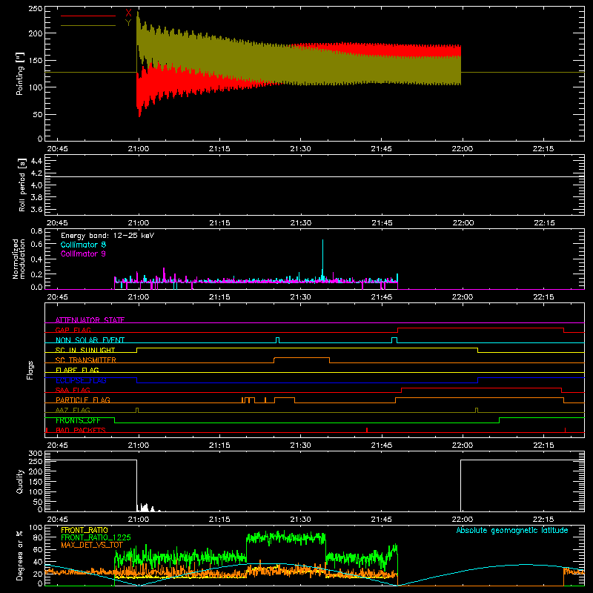This screenshot has width=593, height=593.
Task: Click the A4Z_FLAG pulse near 22:02
Action: [x=477, y=411]
